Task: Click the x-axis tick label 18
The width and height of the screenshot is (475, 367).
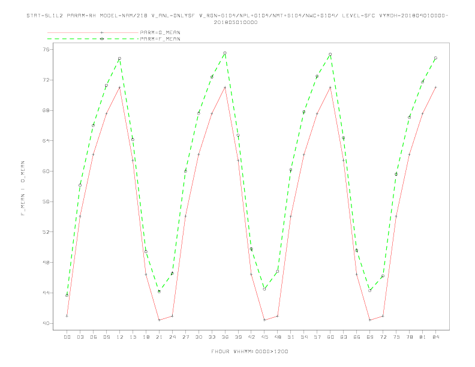Action: [x=146, y=337]
